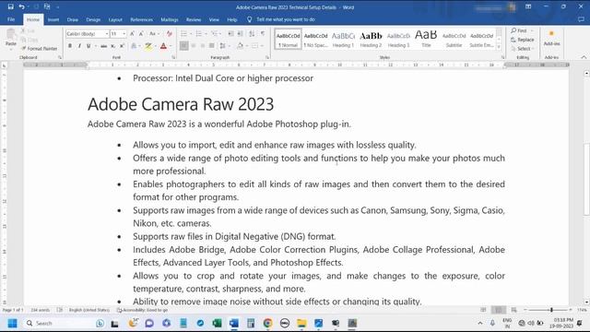Apply the Title style
The width and height of the screenshot is (590, 332).
(x=426, y=39)
